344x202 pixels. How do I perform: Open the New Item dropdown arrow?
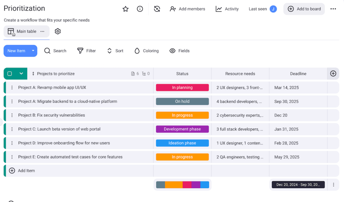point(32,51)
